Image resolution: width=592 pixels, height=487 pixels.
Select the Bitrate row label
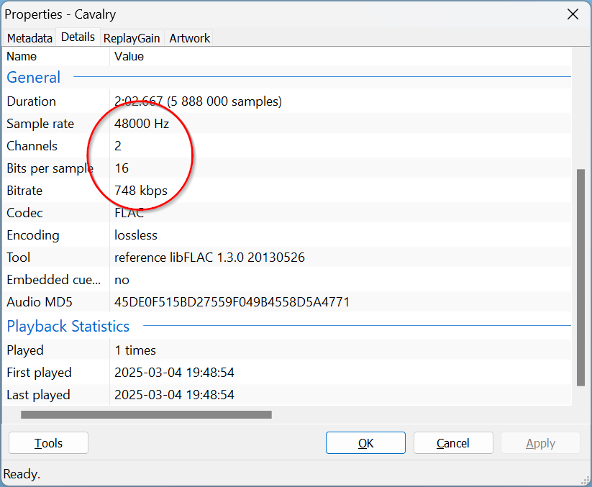click(x=24, y=191)
